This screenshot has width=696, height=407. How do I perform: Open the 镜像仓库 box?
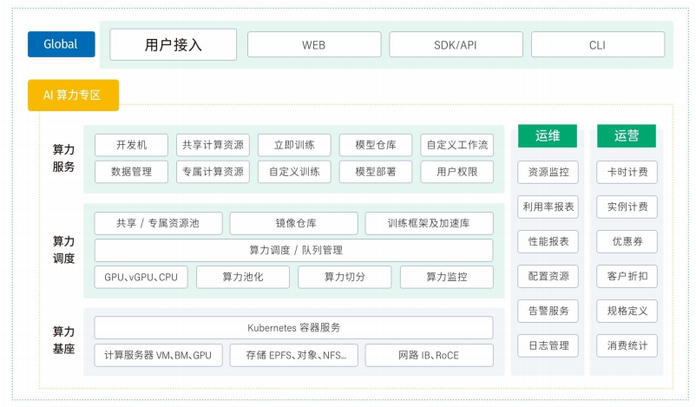tap(293, 223)
